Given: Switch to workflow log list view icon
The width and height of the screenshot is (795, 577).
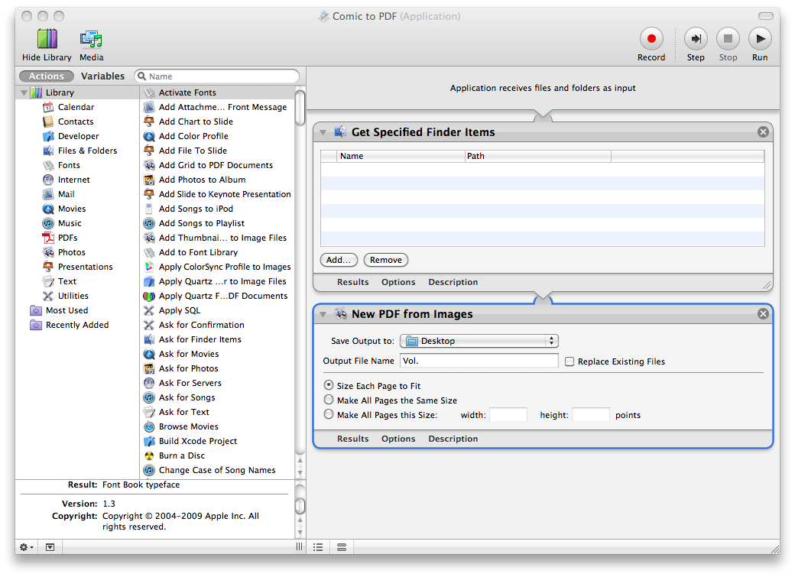Looking at the screenshot, I should coord(318,547).
